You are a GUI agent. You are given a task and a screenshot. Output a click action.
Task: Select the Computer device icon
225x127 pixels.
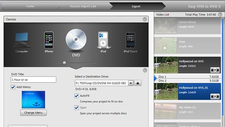21,40
